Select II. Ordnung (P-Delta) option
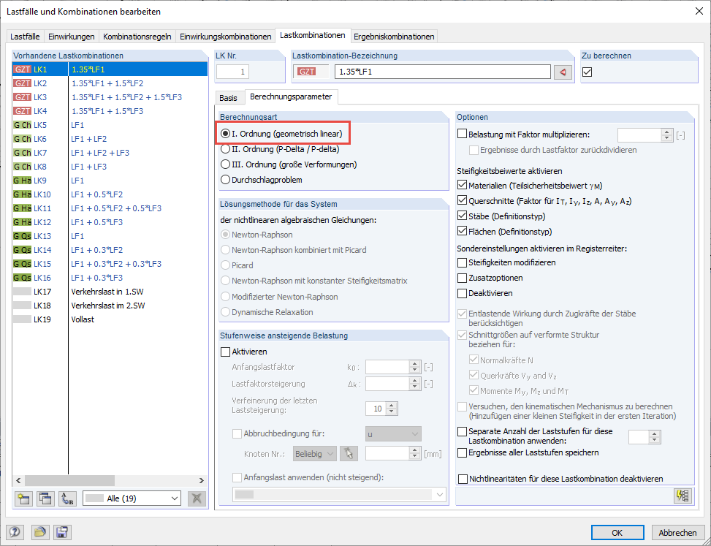 click(280, 149)
